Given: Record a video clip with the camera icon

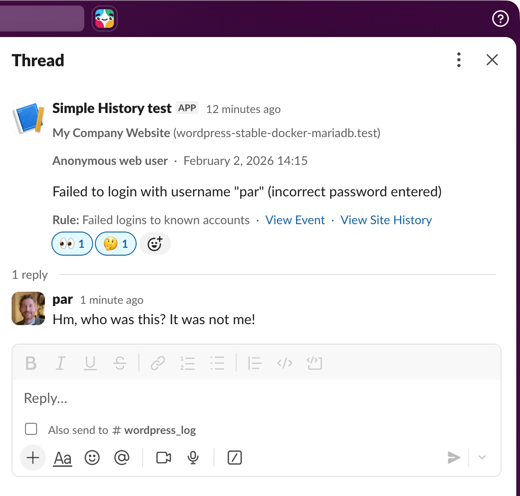Looking at the screenshot, I should tap(163, 458).
